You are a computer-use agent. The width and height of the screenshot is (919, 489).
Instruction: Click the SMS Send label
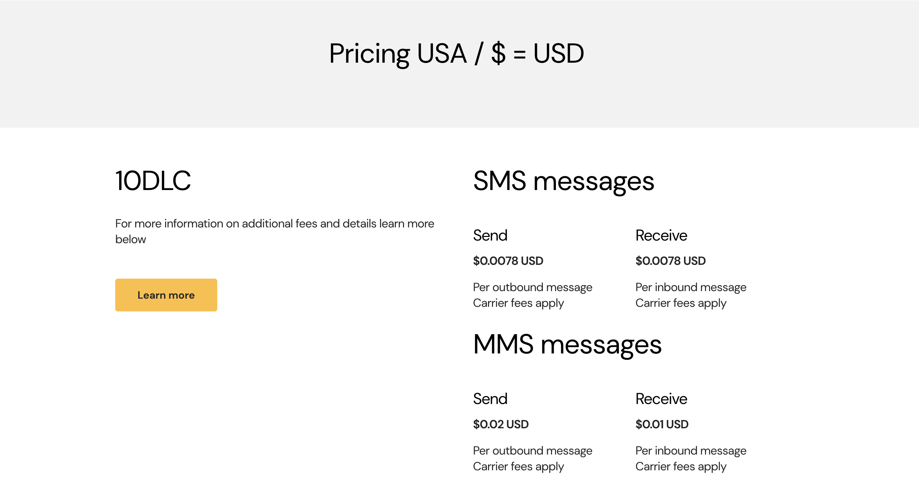[490, 235]
